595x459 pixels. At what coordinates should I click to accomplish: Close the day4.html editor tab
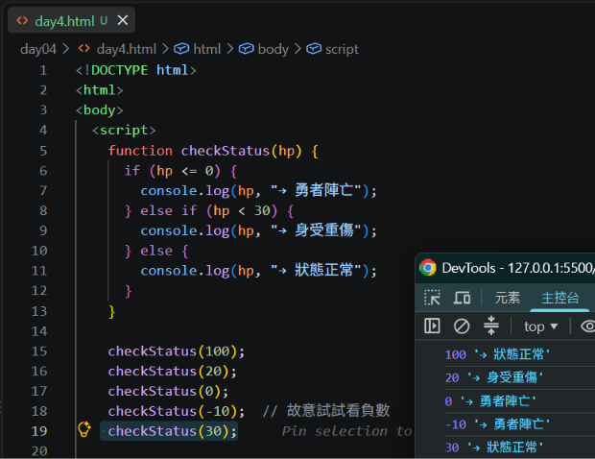pyautogui.click(x=123, y=20)
